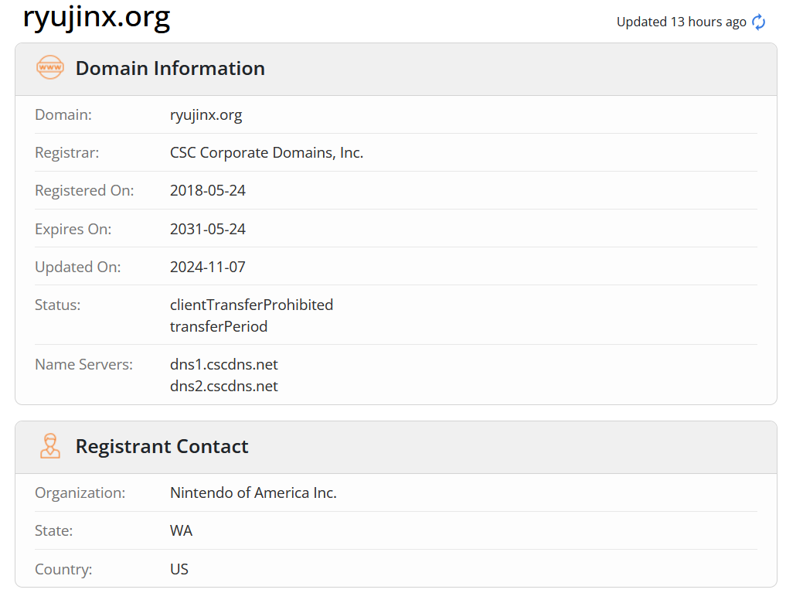Click name server dns1.cscdns.net
The height and width of the screenshot is (593, 786).
[223, 364]
